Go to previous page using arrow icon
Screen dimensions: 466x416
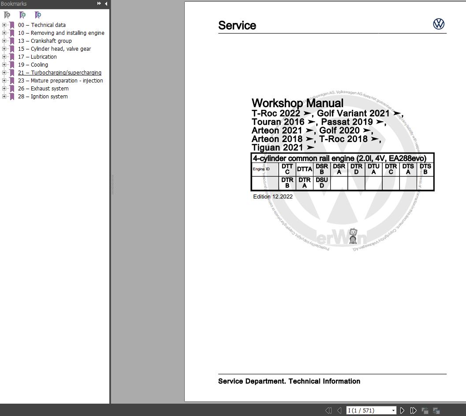pyautogui.click(x=339, y=410)
